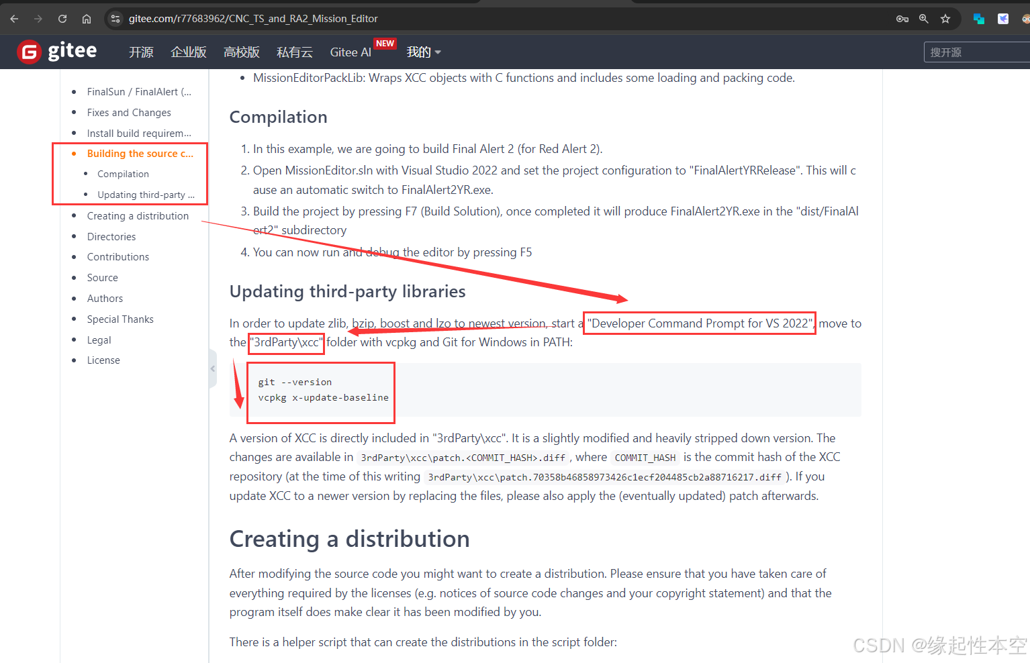This screenshot has width=1030, height=663.
Task: Jump to Creating a distribution sidebar link
Action: point(138,216)
